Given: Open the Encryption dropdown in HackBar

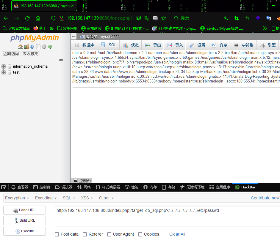Looking at the screenshot, I should [x=16, y=198].
